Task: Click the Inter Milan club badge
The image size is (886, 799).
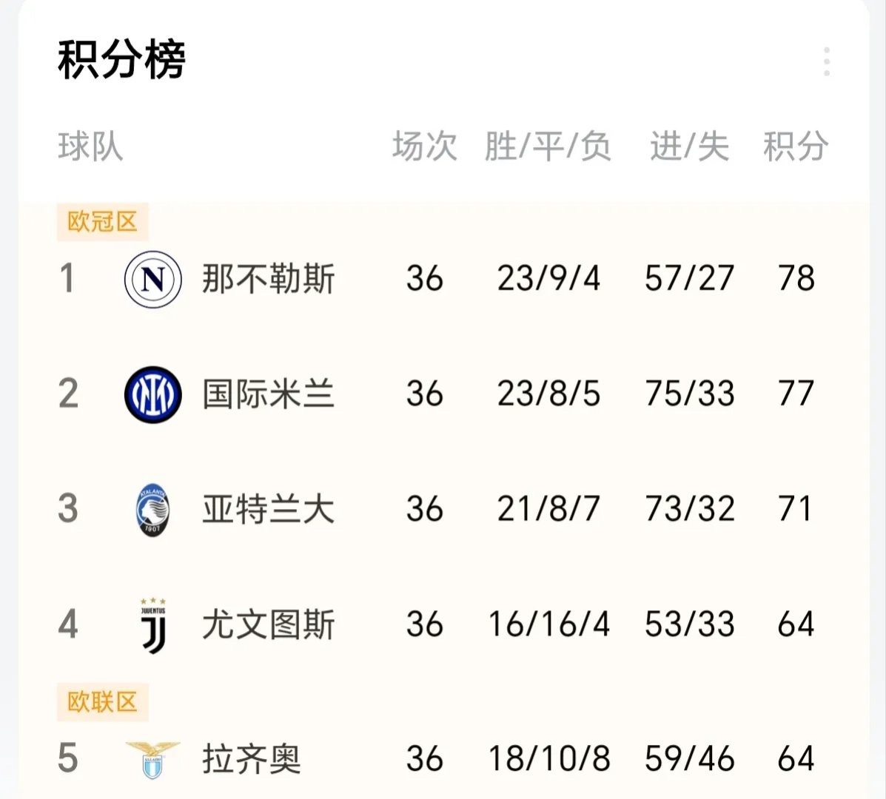Action: coord(151,394)
